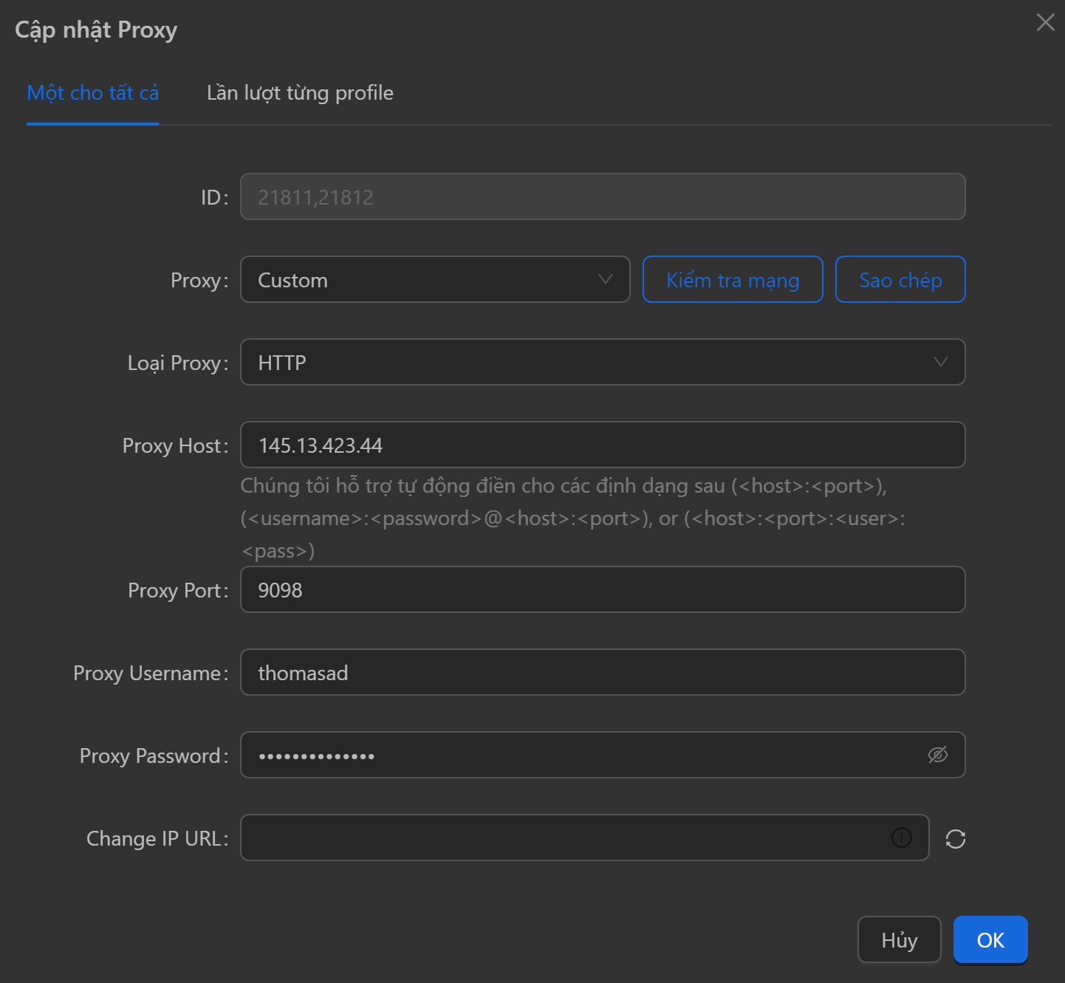
Task: Click the refresh icon beside Change IP URL
Action: (955, 839)
